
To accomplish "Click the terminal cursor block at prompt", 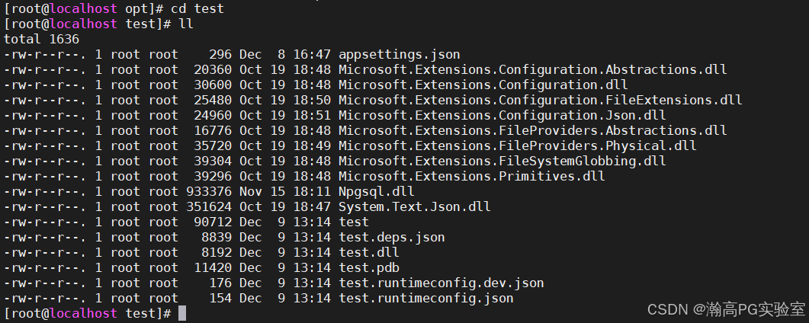I will [x=182, y=313].
